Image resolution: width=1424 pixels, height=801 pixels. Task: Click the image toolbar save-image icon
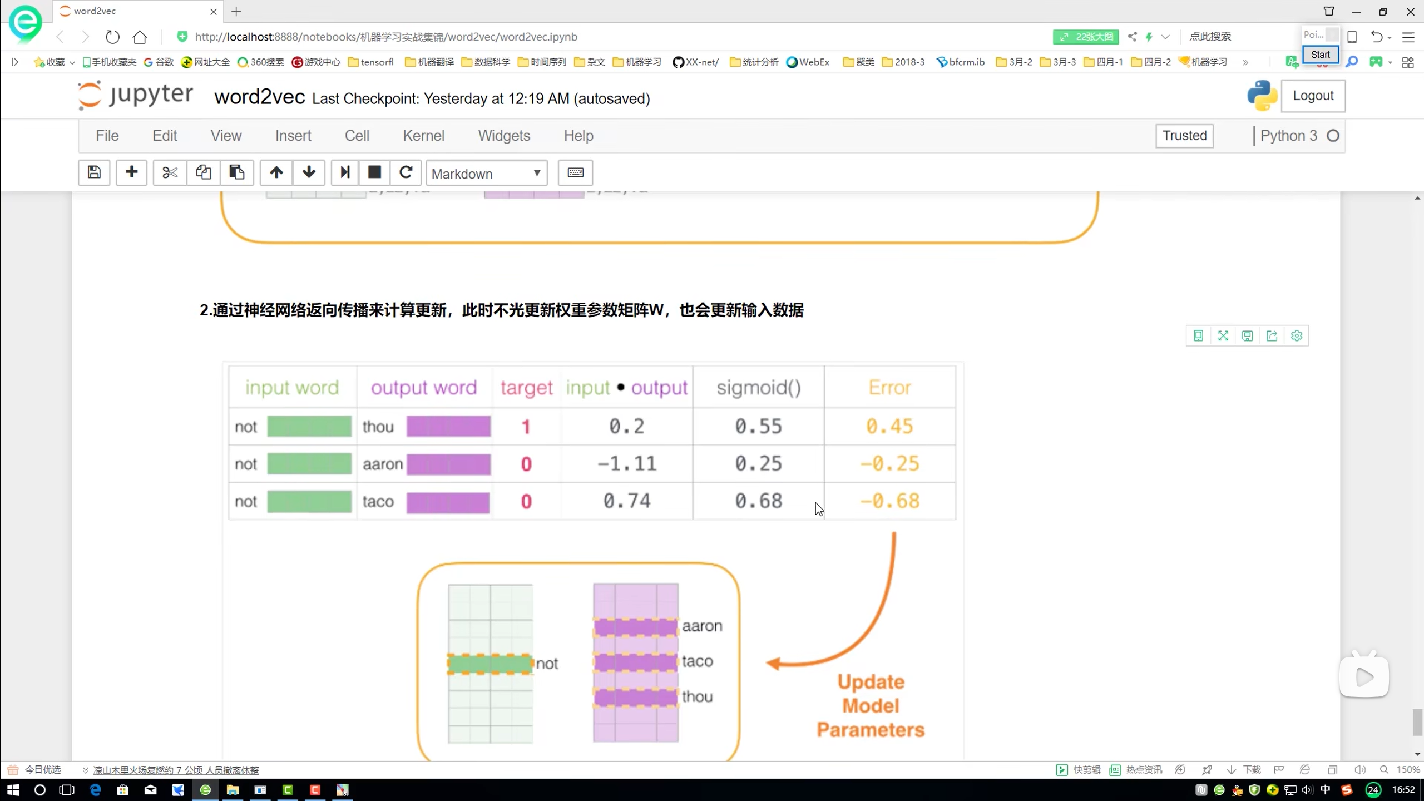(x=1247, y=335)
